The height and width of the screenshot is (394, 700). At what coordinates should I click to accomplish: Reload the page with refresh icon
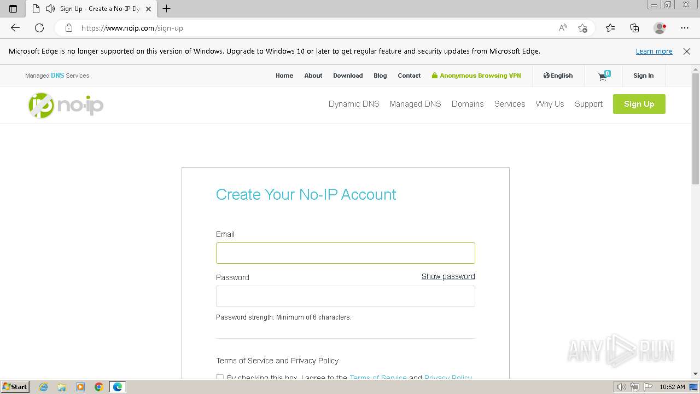coord(39,28)
